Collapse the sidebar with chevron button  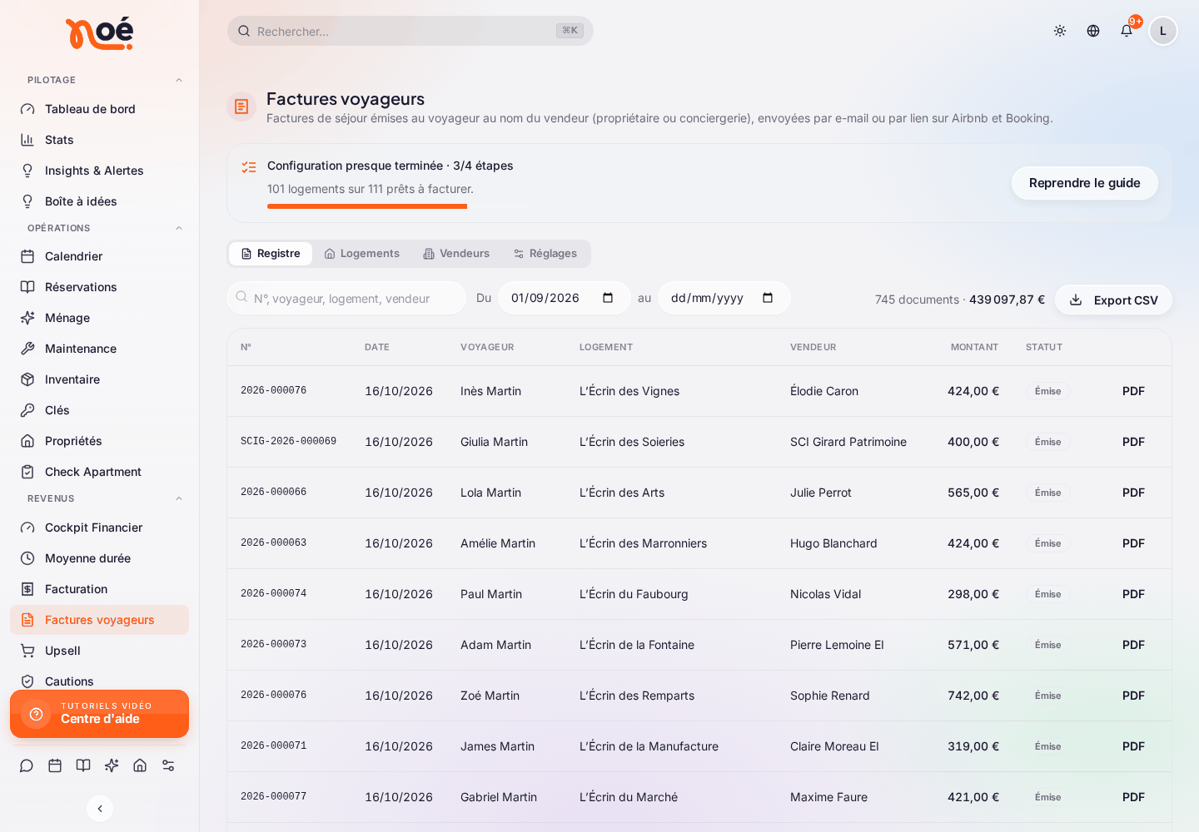pos(100,809)
